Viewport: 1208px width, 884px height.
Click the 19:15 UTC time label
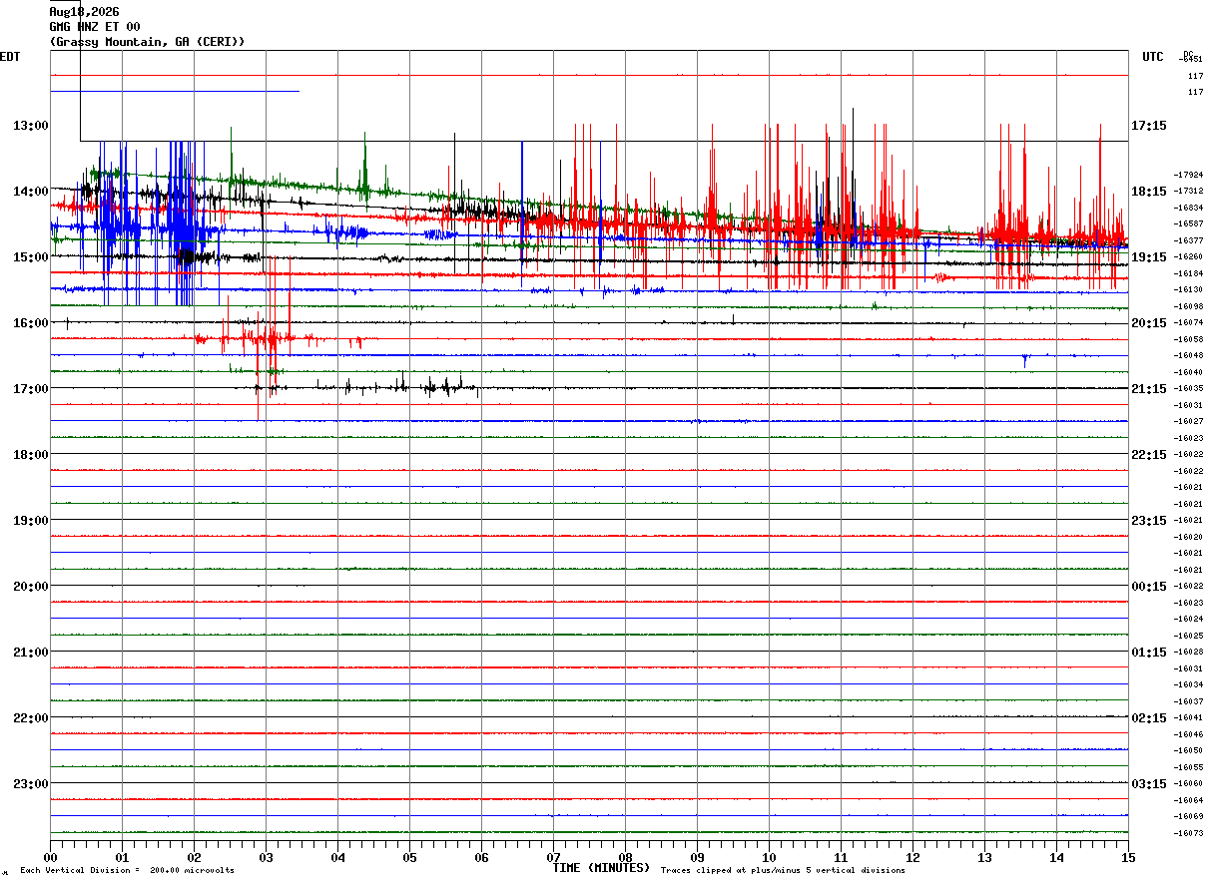coord(1148,257)
